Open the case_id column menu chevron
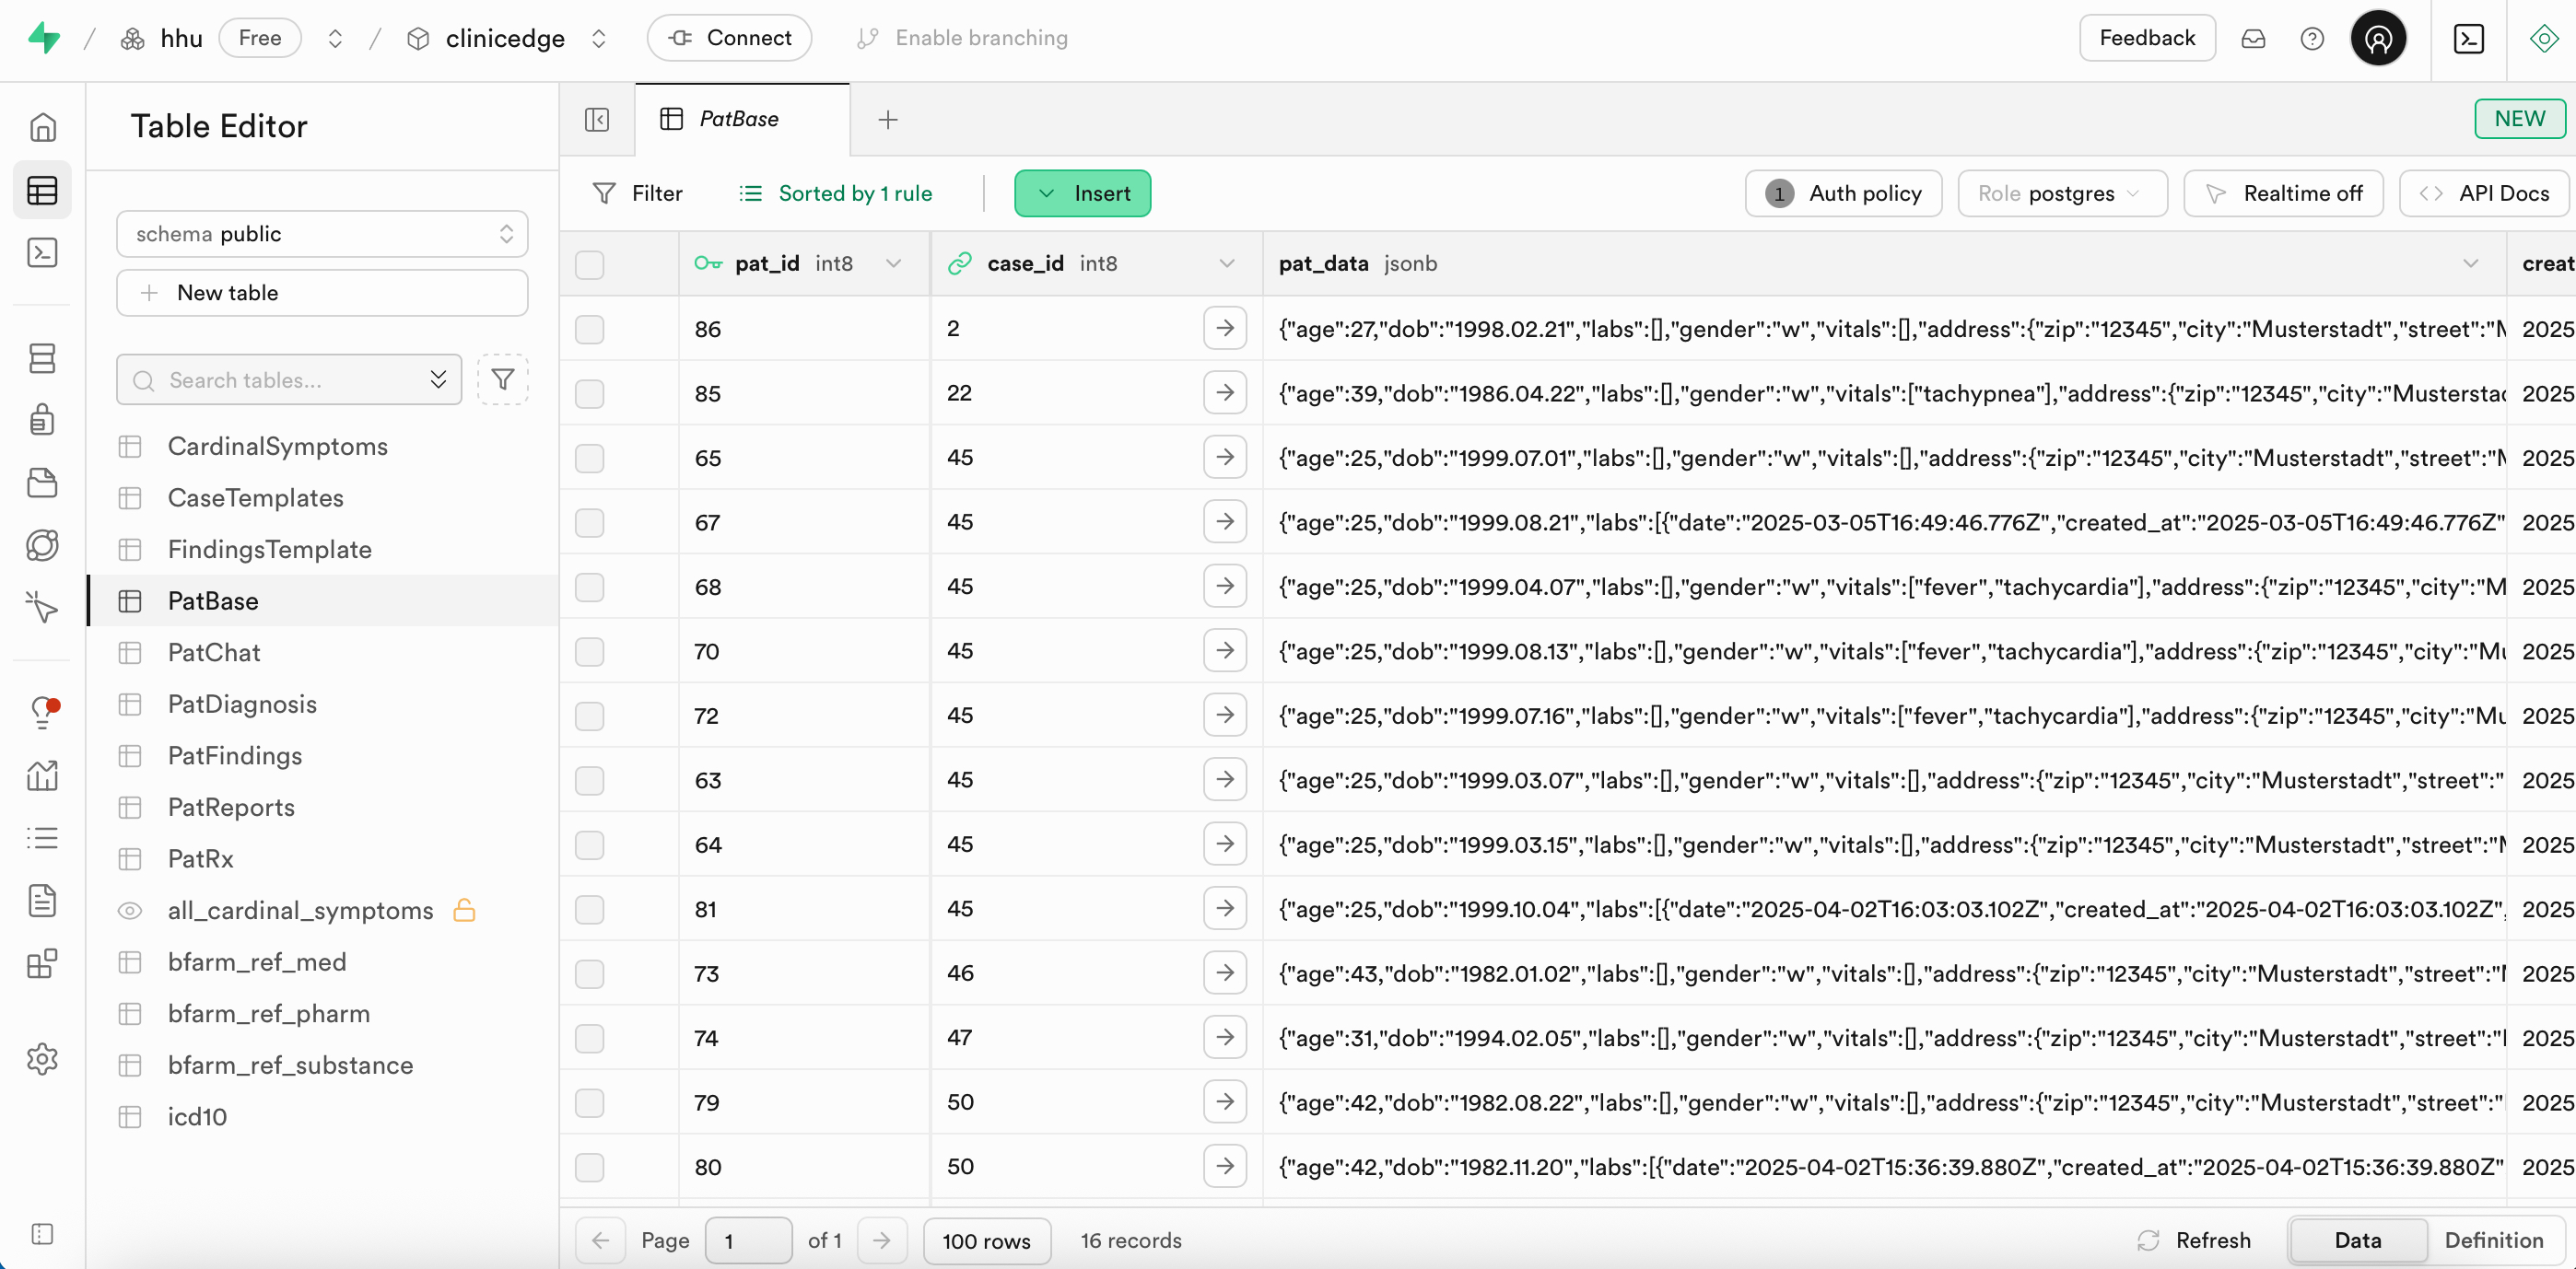Viewport: 2576px width, 1269px height. point(1226,262)
